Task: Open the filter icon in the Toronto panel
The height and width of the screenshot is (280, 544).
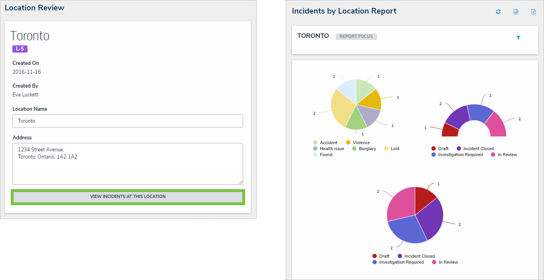Action: point(518,38)
